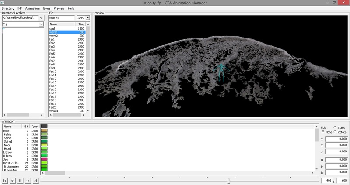Screen dimensions: 350x185
Task: Click the P value input field
Action: pos(336,166)
